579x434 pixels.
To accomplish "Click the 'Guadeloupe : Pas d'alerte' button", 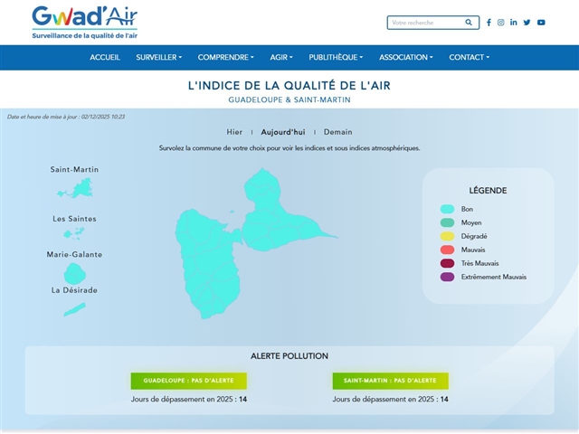I will click(x=189, y=381).
